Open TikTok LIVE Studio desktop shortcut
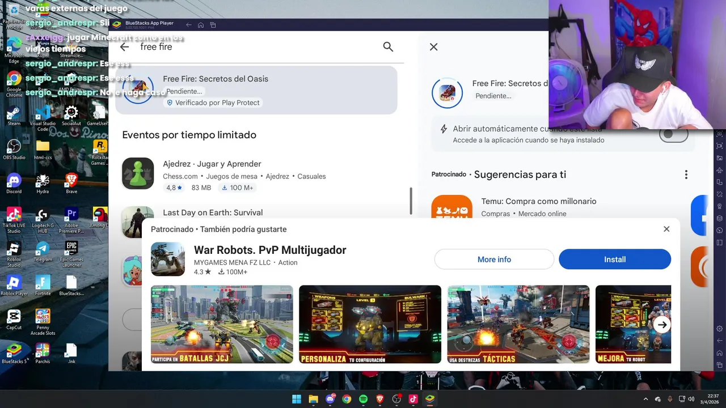 14,220
